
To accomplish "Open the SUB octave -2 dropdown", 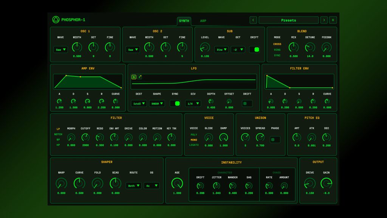I will (x=238, y=50).
